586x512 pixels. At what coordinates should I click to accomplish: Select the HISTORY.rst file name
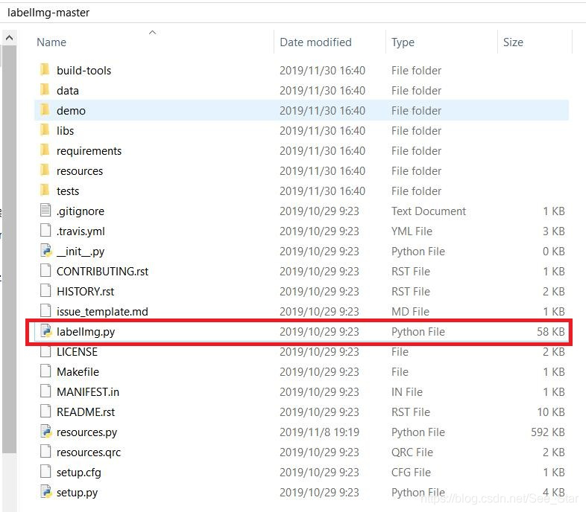click(x=85, y=292)
